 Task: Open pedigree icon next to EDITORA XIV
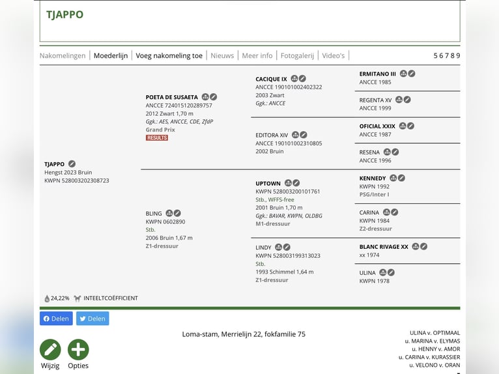click(x=295, y=135)
